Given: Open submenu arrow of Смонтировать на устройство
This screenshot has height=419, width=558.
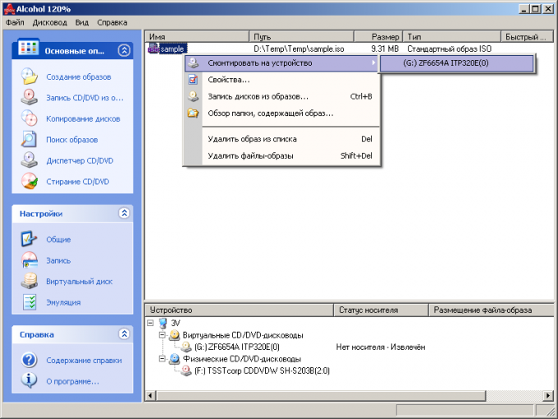Looking at the screenshot, I should pyautogui.click(x=373, y=62).
